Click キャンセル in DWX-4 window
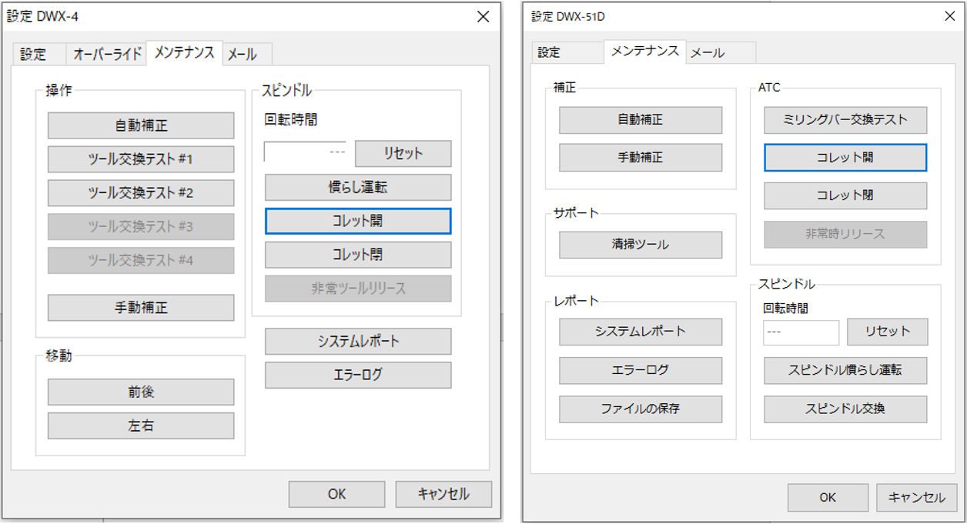Image resolution: width=967 pixels, height=524 pixels. 443,494
